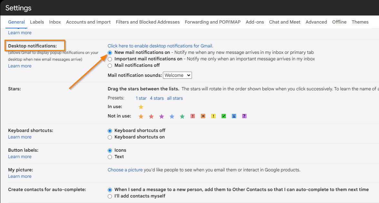Screen dimensions: 379x203
Task: Click the green check-mark superstar icon
Action: [x=224, y=116]
